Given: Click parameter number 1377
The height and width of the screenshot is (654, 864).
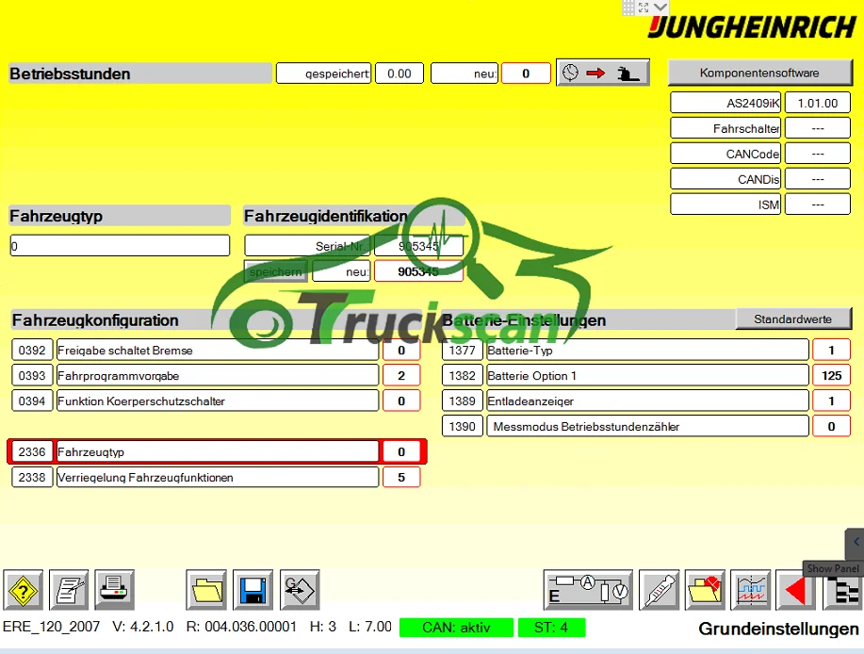Looking at the screenshot, I should pos(463,350).
